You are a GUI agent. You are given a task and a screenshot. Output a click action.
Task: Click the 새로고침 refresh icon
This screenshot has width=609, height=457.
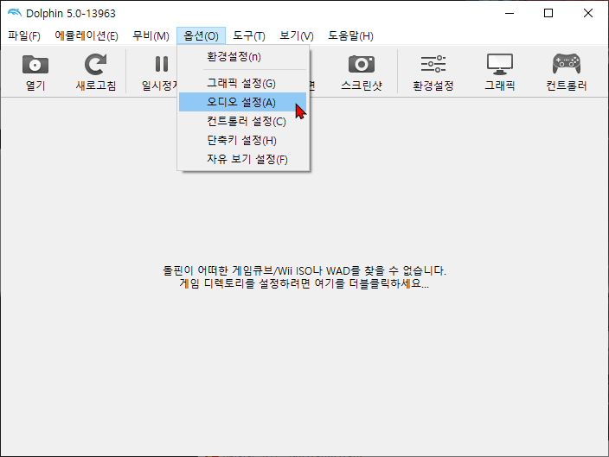coord(95,65)
